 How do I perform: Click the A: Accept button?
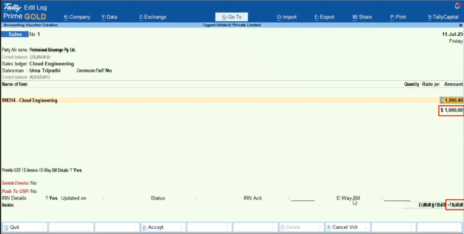[x=163, y=227]
